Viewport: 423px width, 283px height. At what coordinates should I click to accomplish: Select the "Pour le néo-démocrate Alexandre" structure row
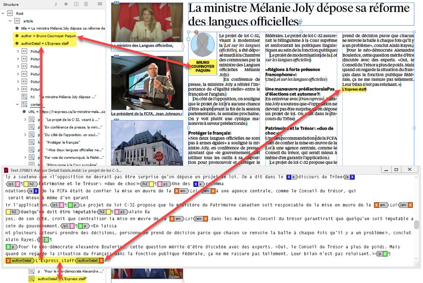click(66, 271)
